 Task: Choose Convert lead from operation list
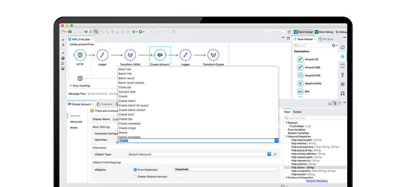(x=127, y=92)
